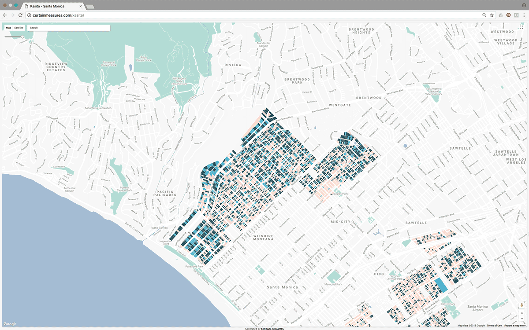Image resolution: width=529 pixels, height=330 pixels.
Task: Close the Kasita - Santa Monica tab
Action: click(x=80, y=7)
